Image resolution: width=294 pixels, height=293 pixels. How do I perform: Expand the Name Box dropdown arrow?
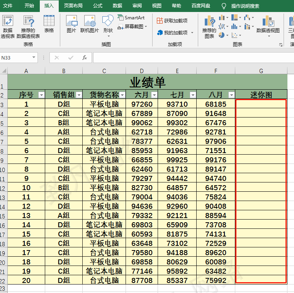[x=34, y=57]
